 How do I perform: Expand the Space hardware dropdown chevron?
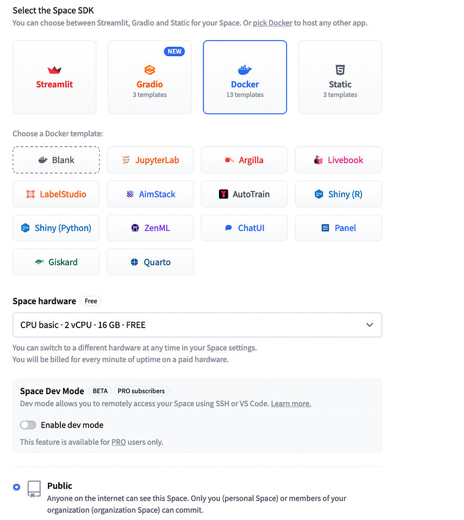[x=369, y=325]
